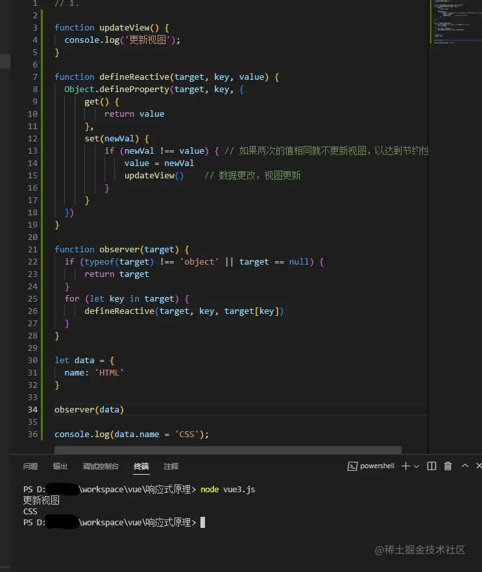Image resolution: width=482 pixels, height=572 pixels.
Task: Click the code minimap preview
Action: (456, 22)
